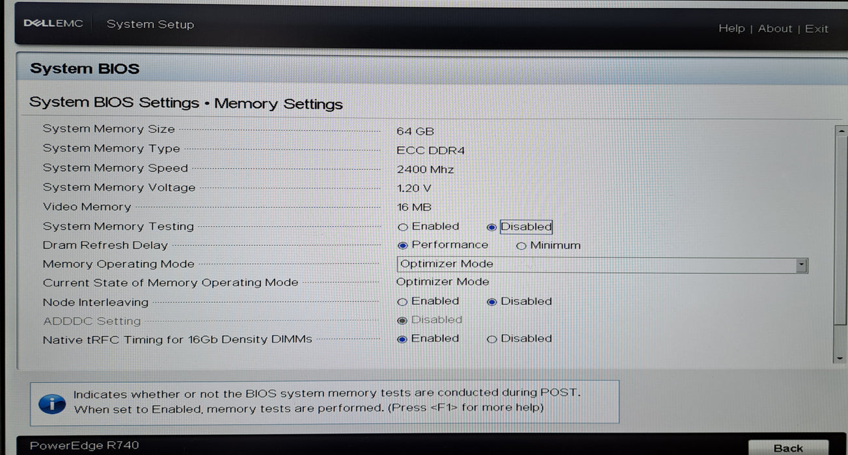Screen dimensions: 848x455
Task: Click the PowerEdge R740 model text
Action: click(85, 446)
